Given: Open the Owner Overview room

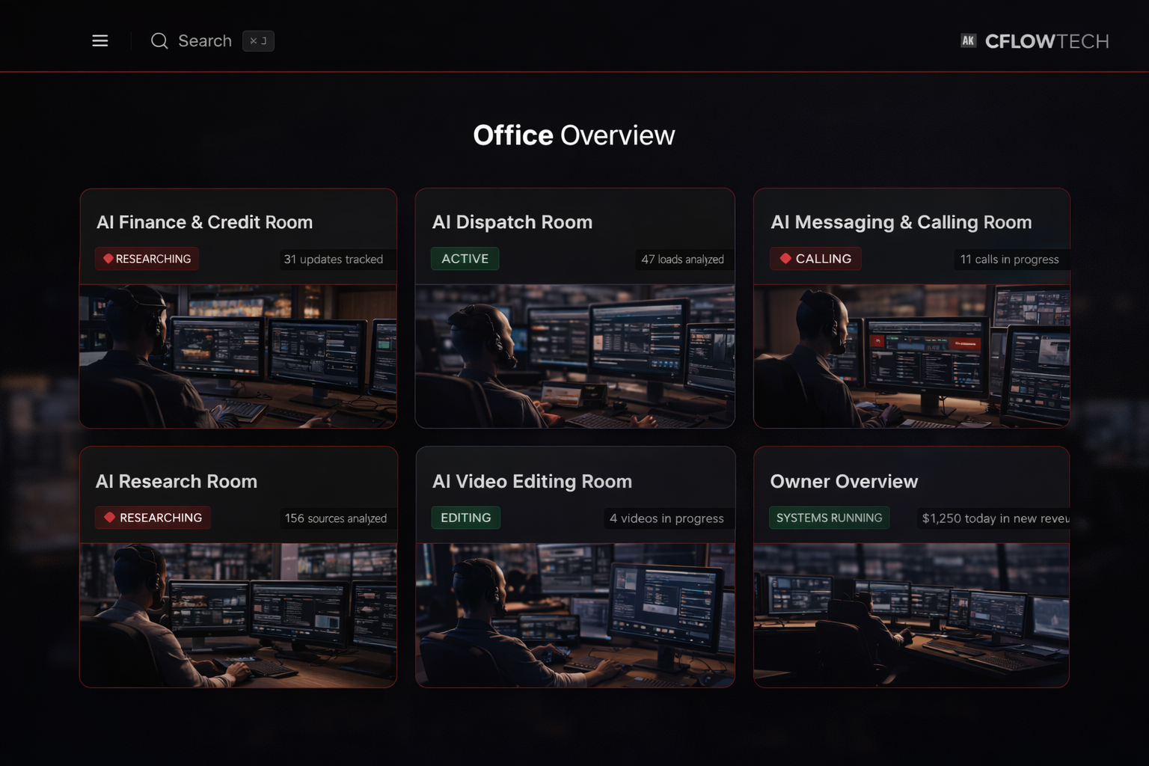Looking at the screenshot, I should coord(844,481).
